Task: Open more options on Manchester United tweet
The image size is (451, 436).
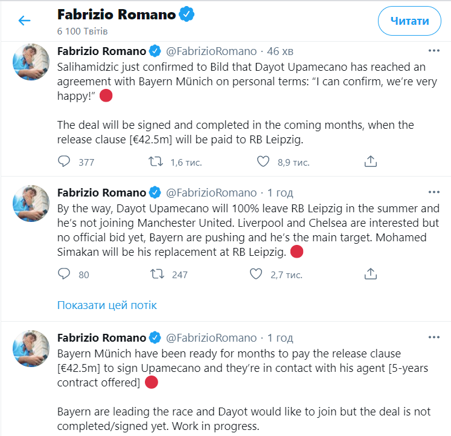Action: (433, 192)
